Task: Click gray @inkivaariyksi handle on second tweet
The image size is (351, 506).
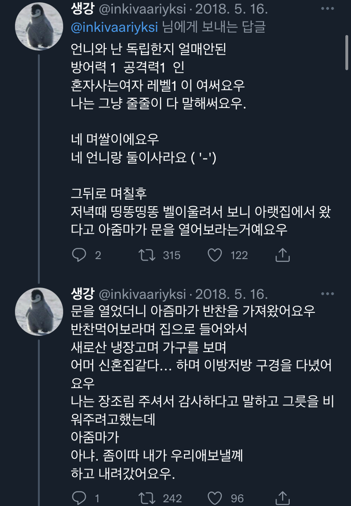Action: click(142, 294)
